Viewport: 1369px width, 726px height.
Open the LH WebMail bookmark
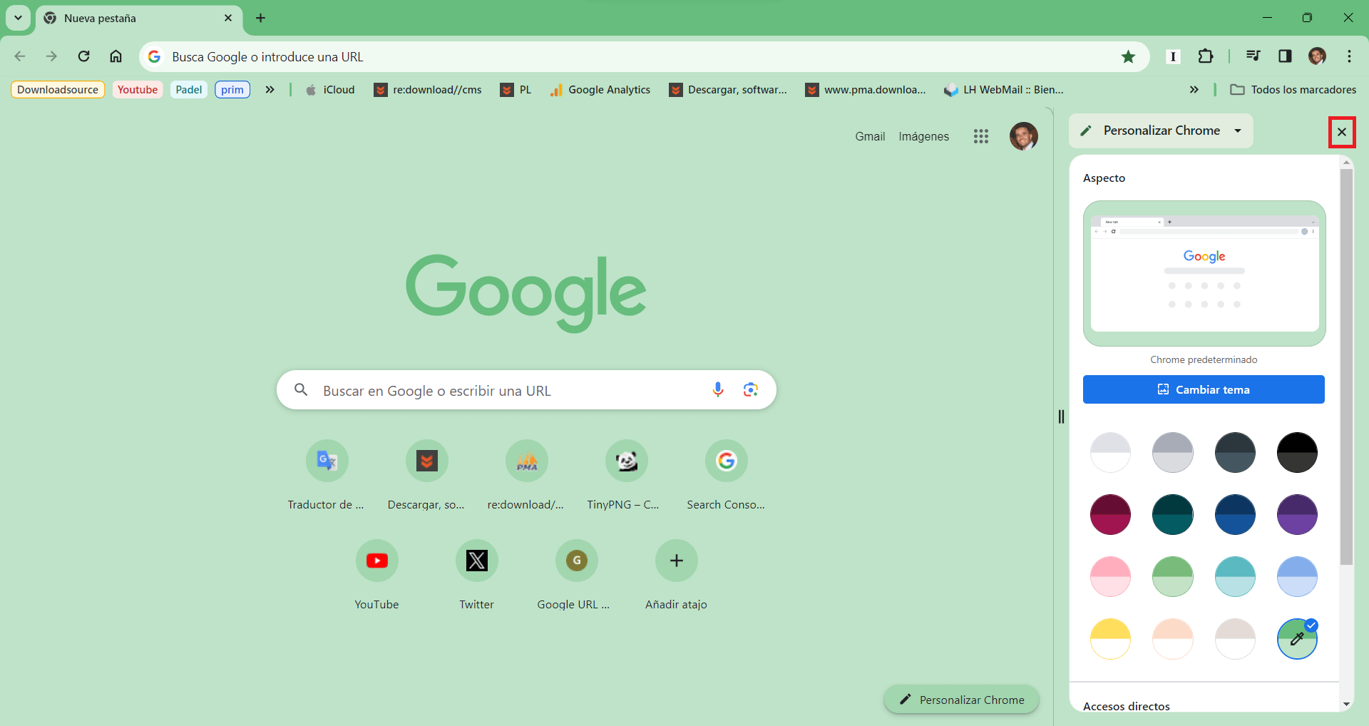1003,89
